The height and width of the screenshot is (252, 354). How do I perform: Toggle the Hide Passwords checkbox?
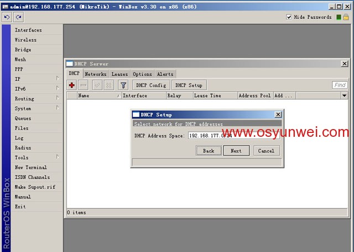tap(289, 17)
